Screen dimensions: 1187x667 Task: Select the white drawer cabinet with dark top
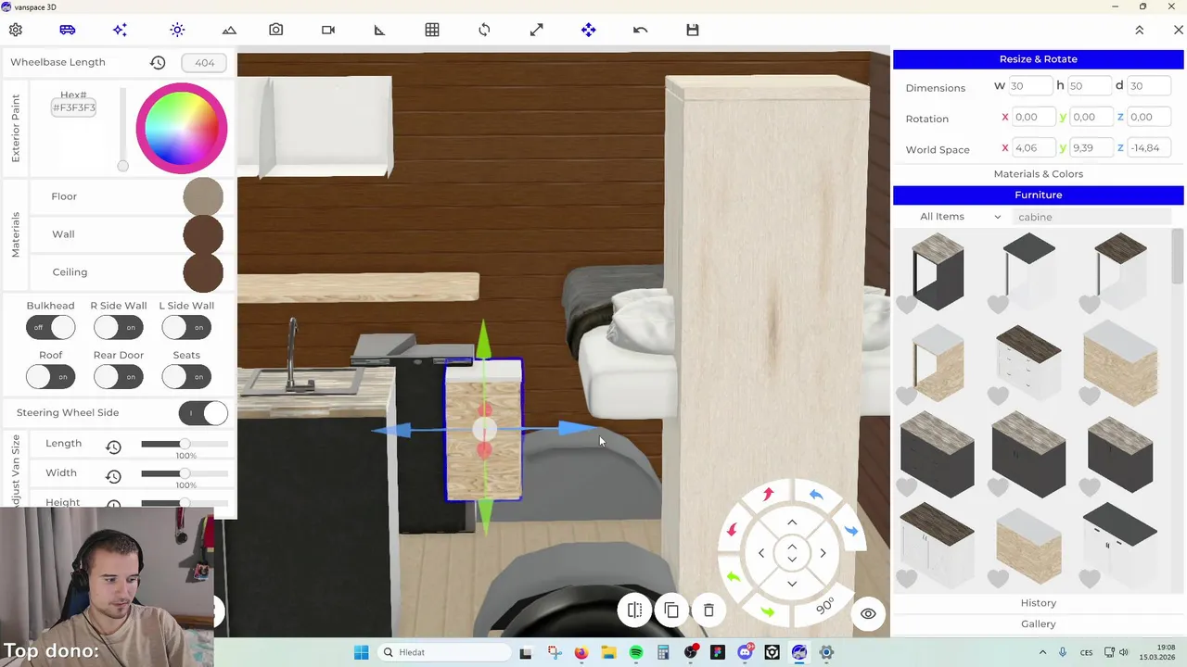pyautogui.click(x=1028, y=362)
